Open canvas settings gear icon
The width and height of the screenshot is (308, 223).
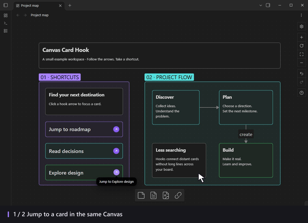(302, 26)
